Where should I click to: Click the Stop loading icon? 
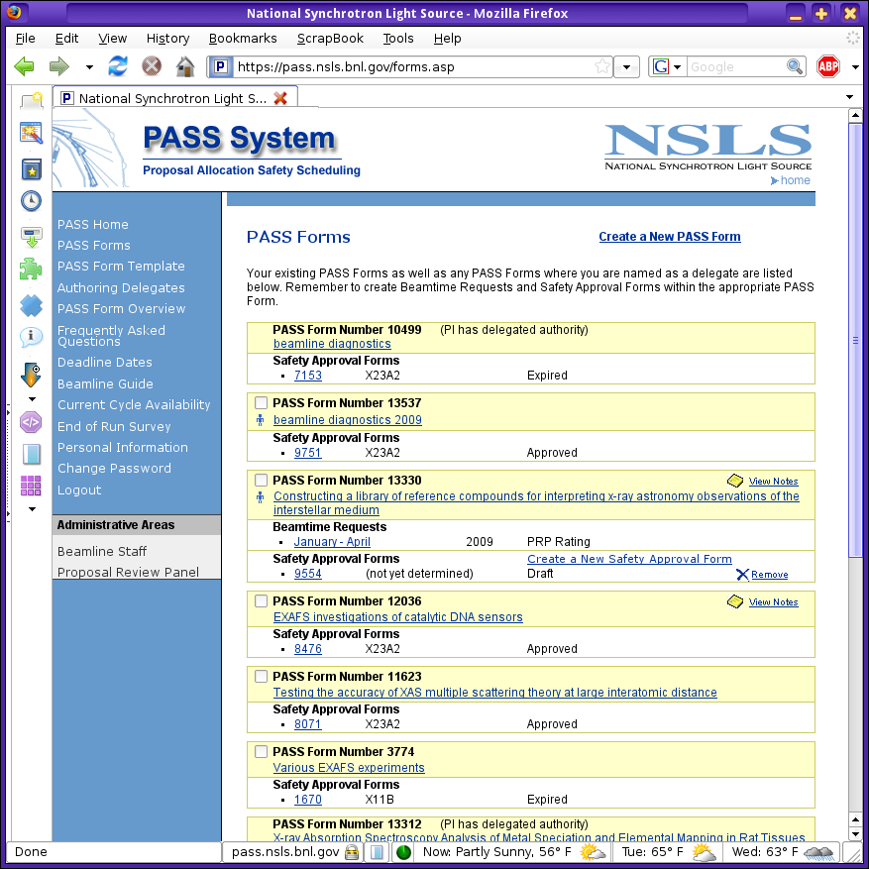pos(152,66)
